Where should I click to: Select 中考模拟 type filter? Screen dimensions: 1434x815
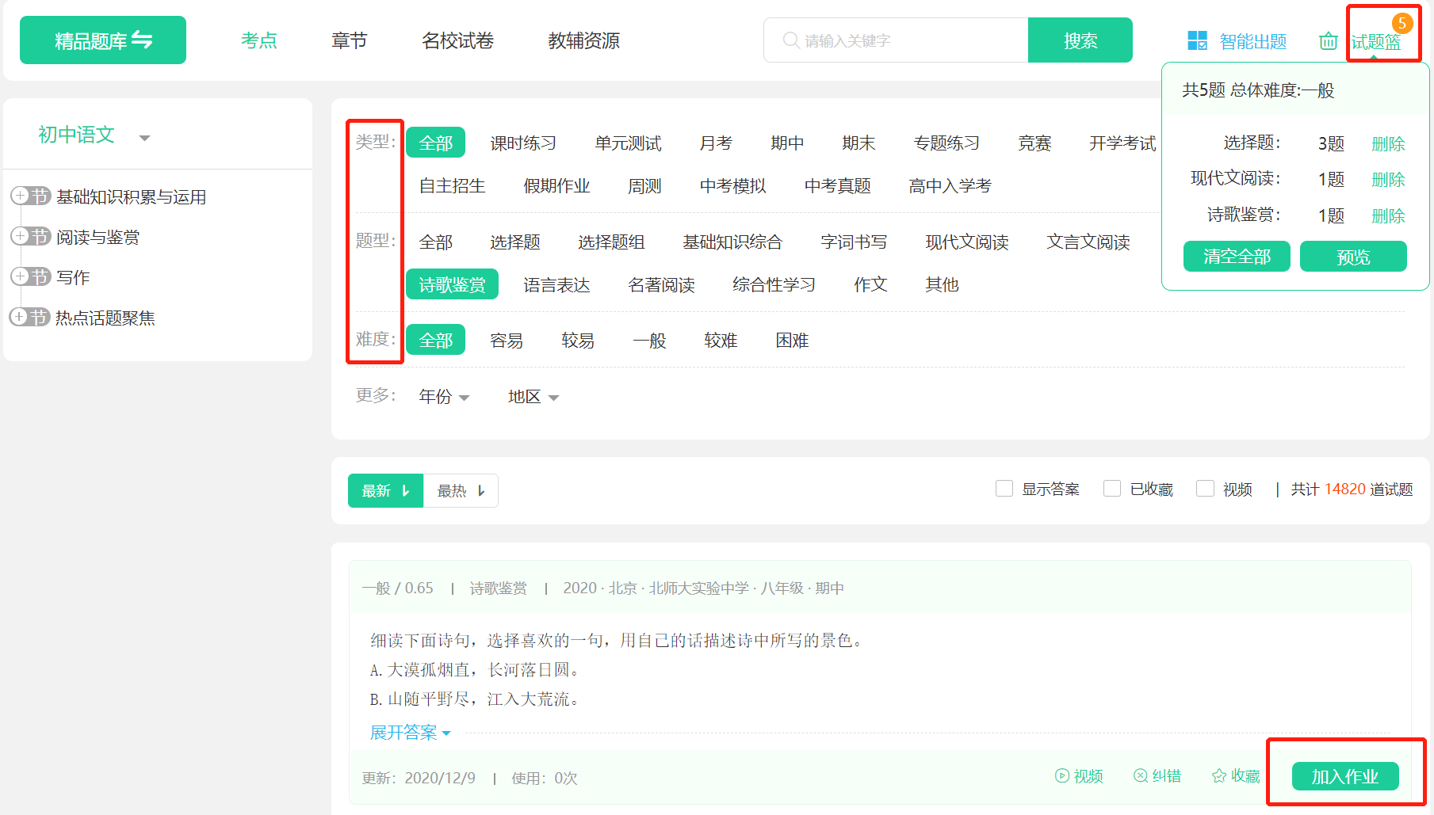coord(732,186)
